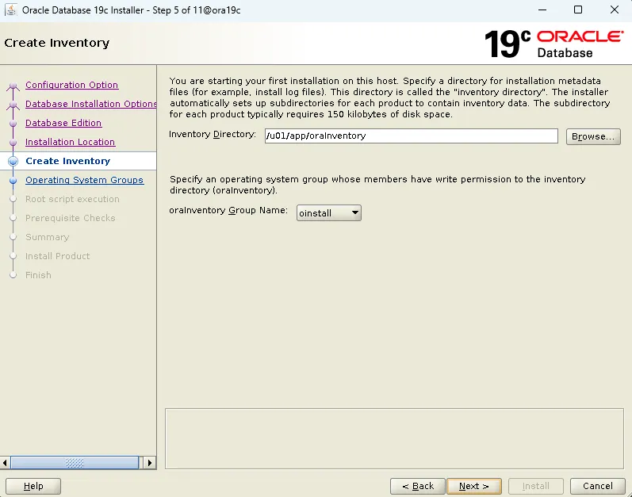The image size is (632, 497).
Task: Click the Operating System Groups step bullet
Action: (13, 181)
